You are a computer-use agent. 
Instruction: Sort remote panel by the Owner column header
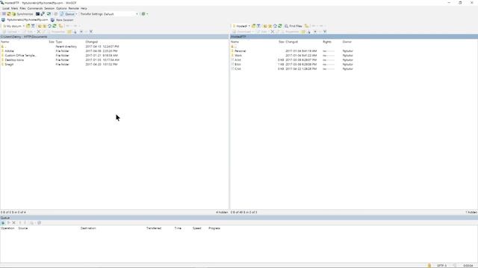347,42
